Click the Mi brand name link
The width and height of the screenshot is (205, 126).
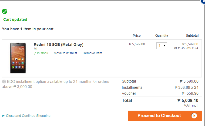coord(35,49)
